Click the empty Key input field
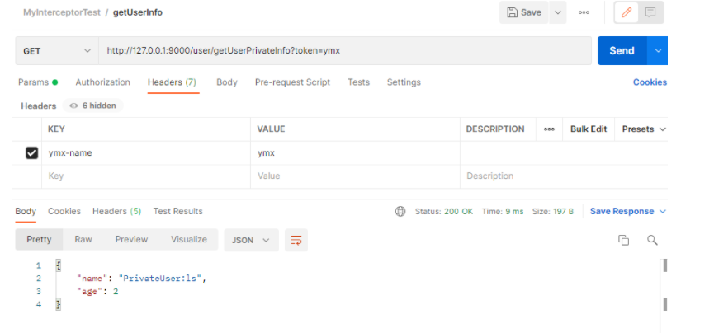714x333 pixels. click(x=146, y=176)
